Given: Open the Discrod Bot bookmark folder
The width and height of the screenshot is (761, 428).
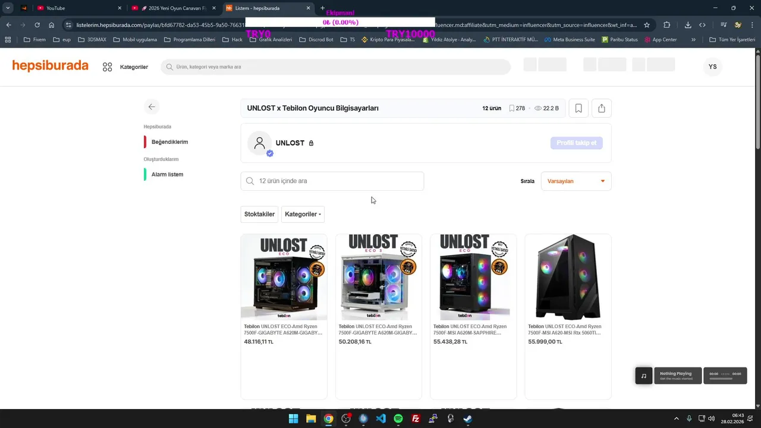Looking at the screenshot, I should (x=316, y=40).
